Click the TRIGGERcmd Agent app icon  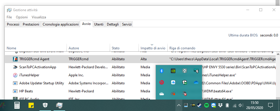point(15,59)
